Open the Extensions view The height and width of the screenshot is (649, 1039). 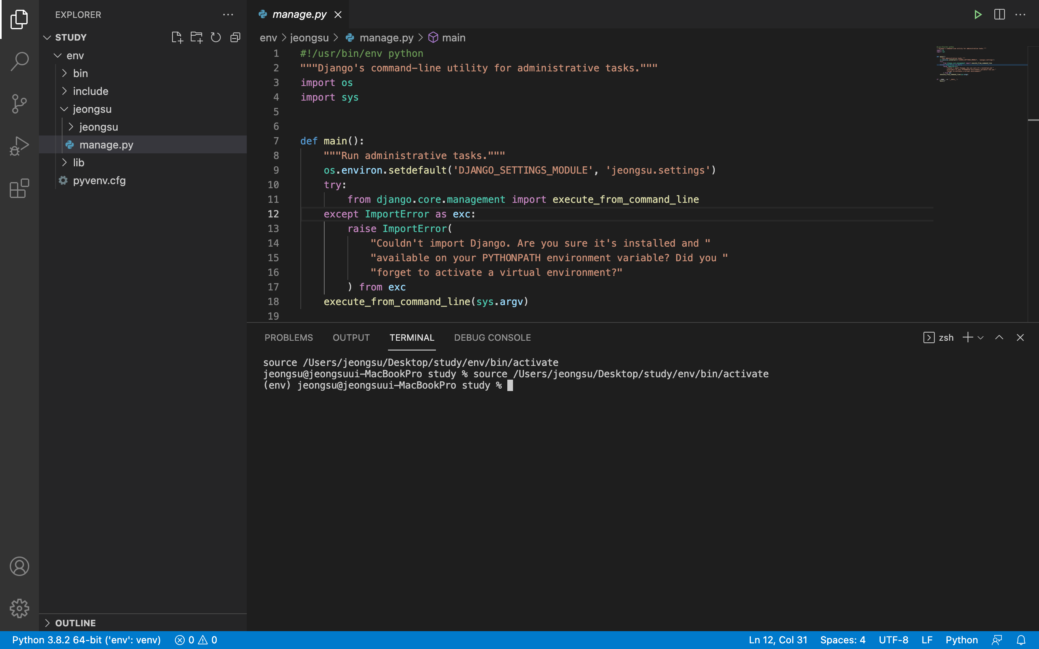[19, 189]
